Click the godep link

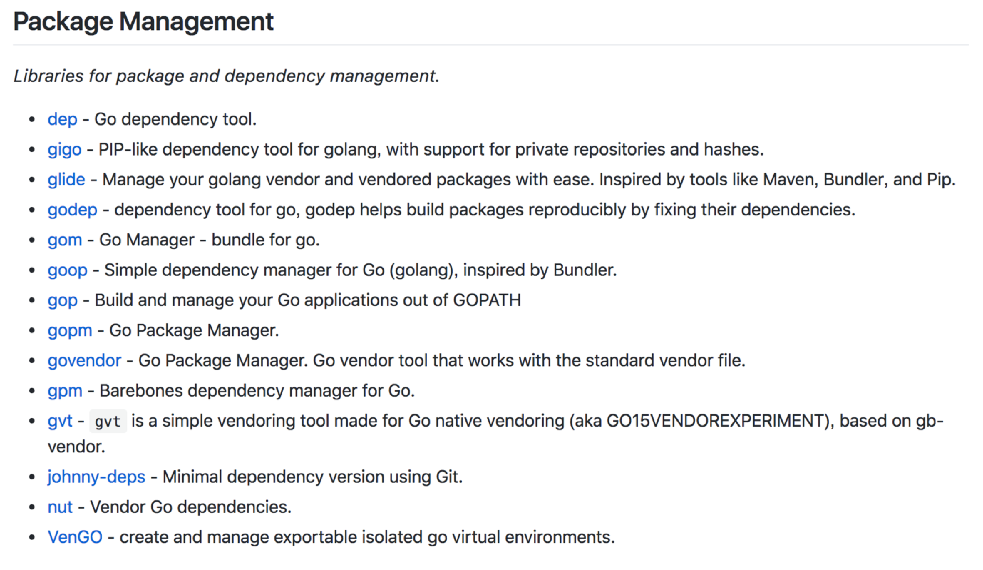(72, 210)
